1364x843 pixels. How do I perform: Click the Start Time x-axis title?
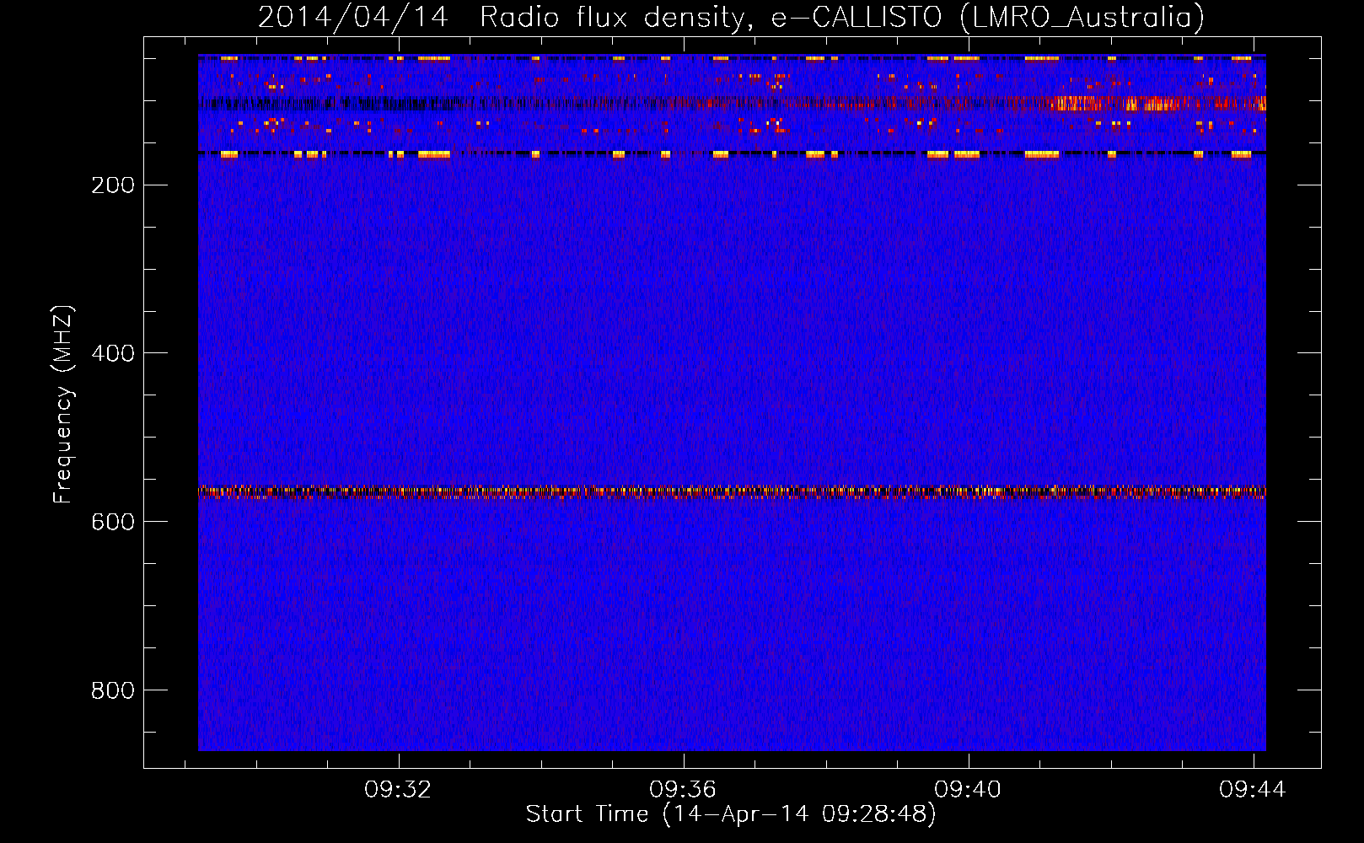(x=730, y=814)
